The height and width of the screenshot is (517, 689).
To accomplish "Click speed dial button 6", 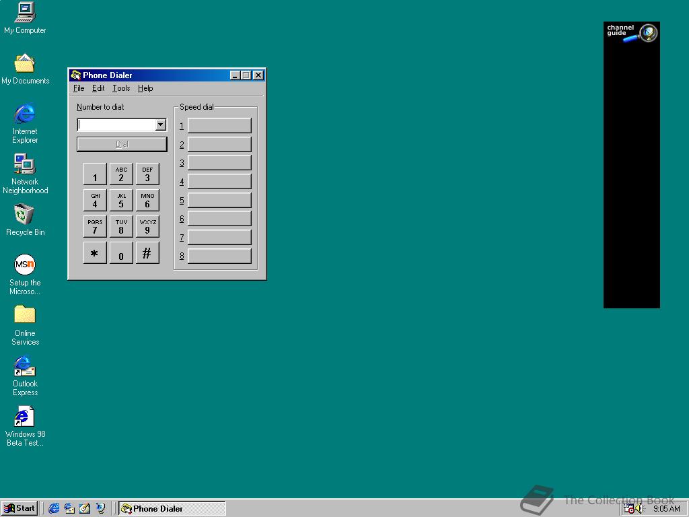I will 219,219.
